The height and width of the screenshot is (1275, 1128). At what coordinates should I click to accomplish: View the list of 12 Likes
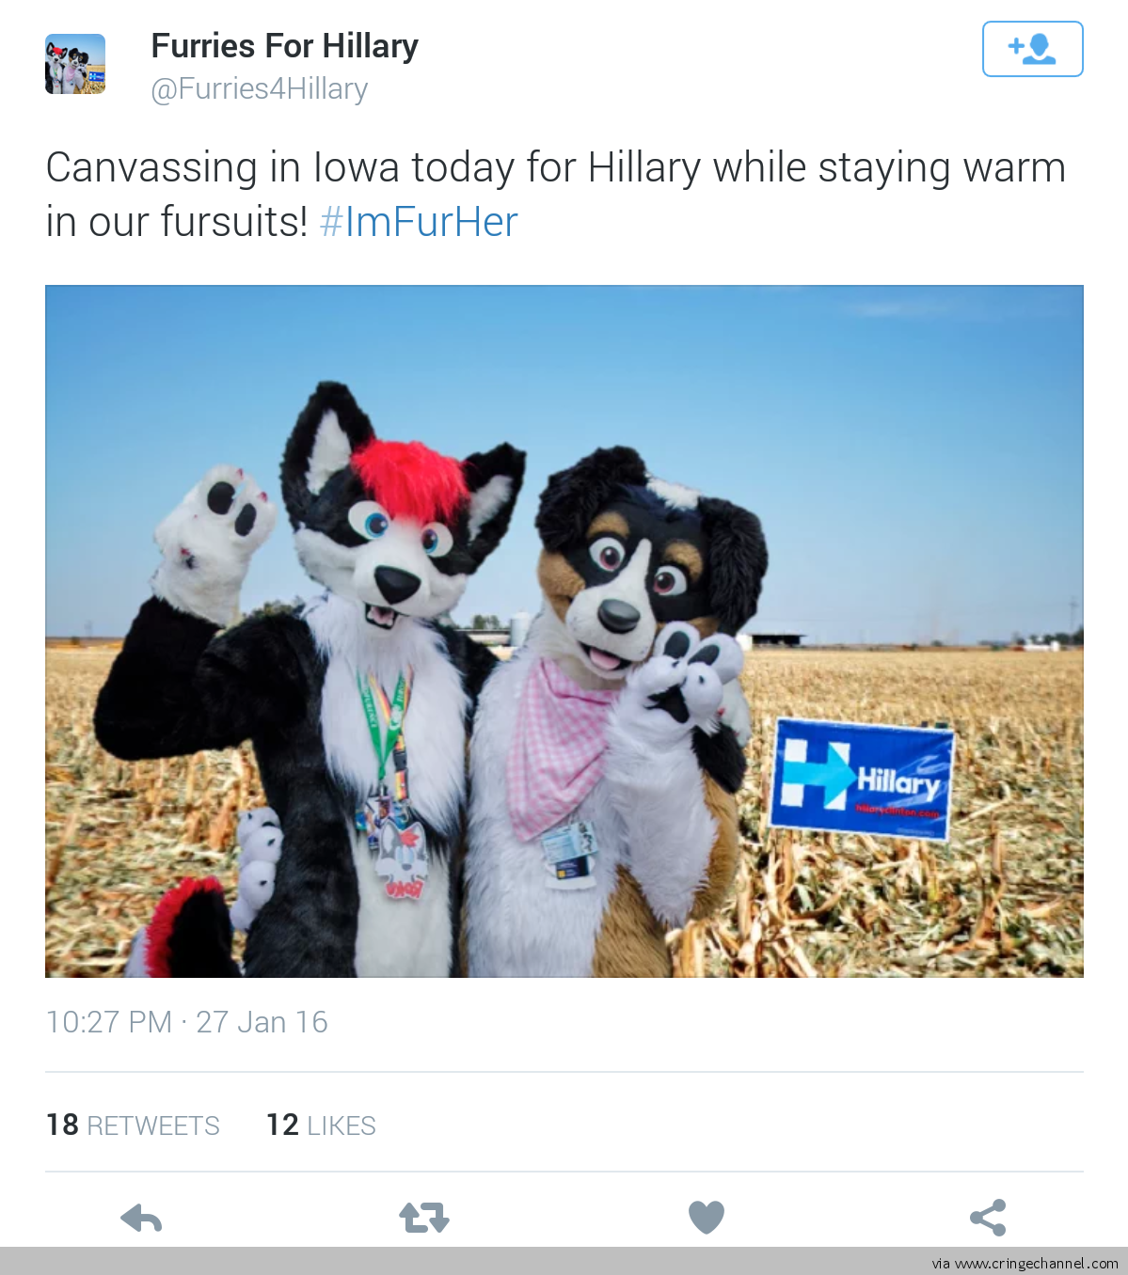(321, 1125)
